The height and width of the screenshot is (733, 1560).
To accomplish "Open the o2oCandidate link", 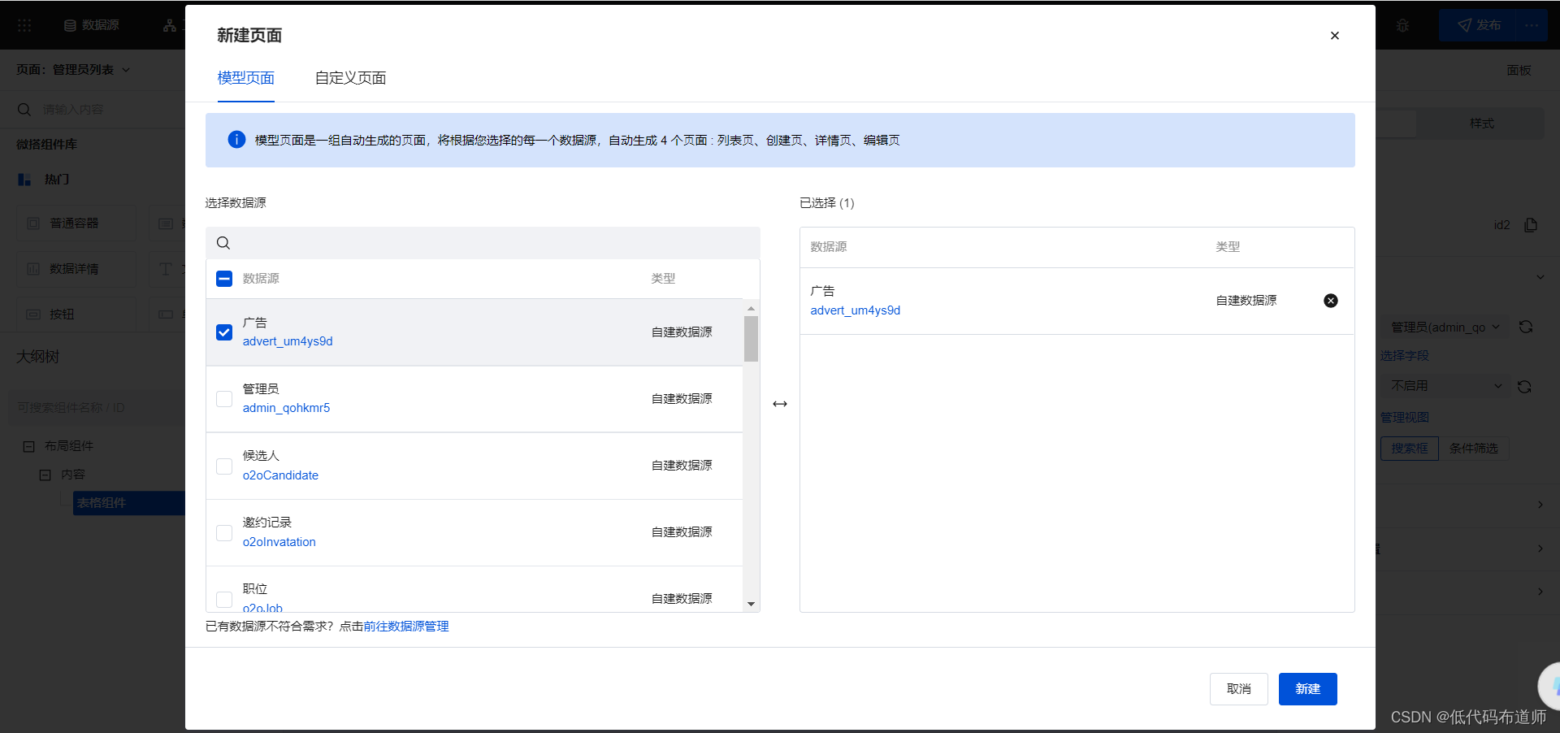I will click(x=280, y=475).
